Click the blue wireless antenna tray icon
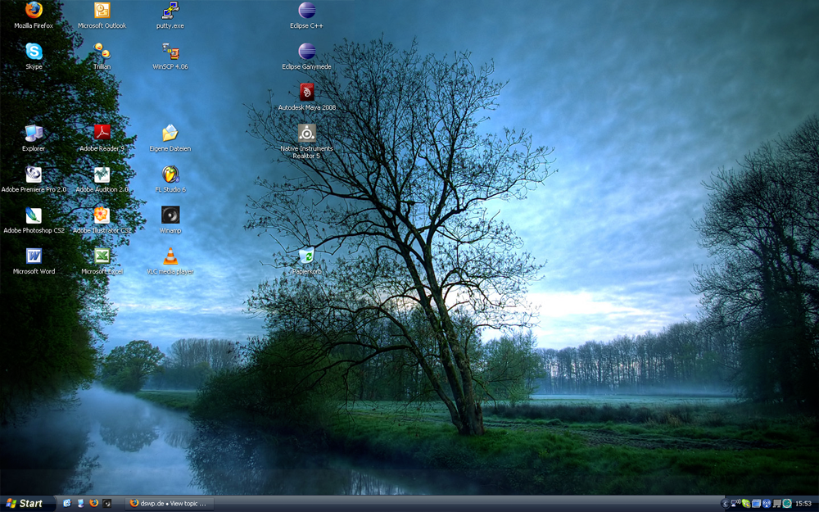The image size is (819, 512). click(767, 504)
